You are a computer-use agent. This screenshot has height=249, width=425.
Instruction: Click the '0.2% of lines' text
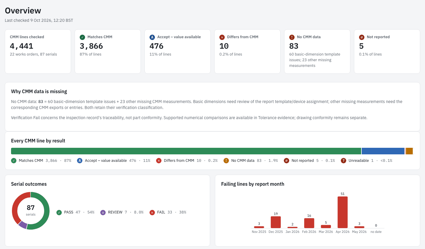[231, 54]
